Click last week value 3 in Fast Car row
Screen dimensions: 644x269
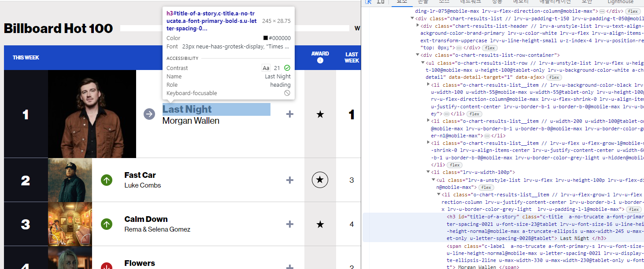pos(352,180)
